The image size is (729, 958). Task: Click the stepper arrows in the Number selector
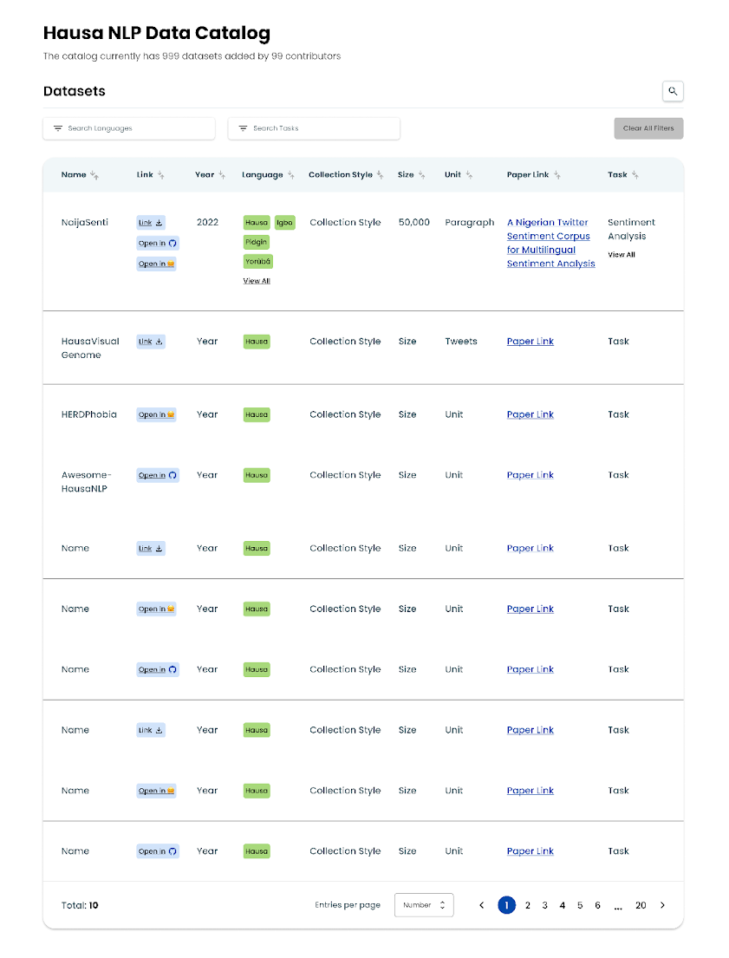tap(442, 904)
